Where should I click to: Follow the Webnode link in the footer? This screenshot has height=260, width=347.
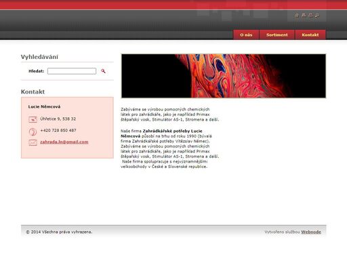click(311, 232)
